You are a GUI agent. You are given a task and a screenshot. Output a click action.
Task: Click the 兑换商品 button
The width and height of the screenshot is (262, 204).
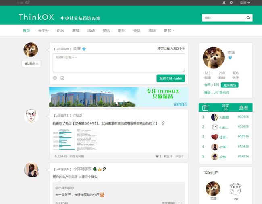[230, 85]
